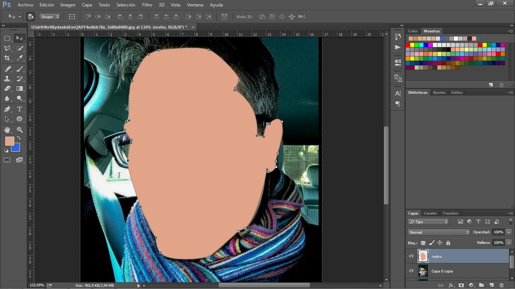This screenshot has height=289, width=515.
Task: Close the document tab
Action: [x=193, y=27]
